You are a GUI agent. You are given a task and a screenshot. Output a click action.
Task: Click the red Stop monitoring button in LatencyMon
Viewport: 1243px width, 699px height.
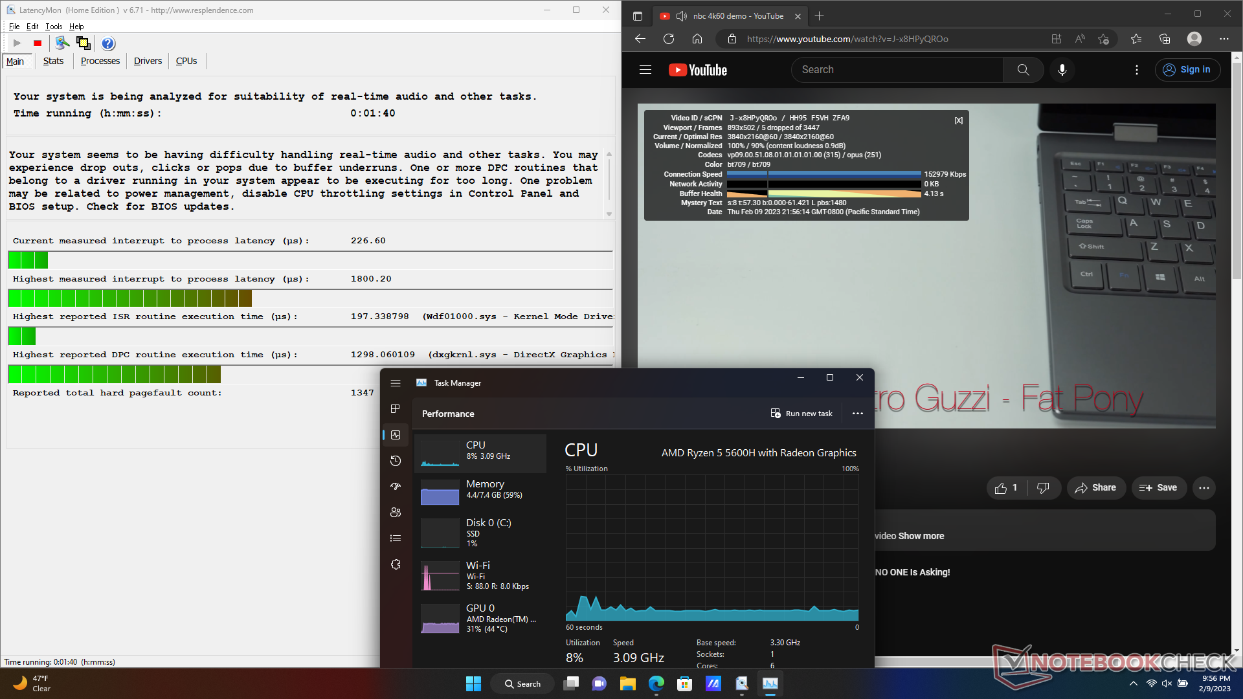click(38, 43)
